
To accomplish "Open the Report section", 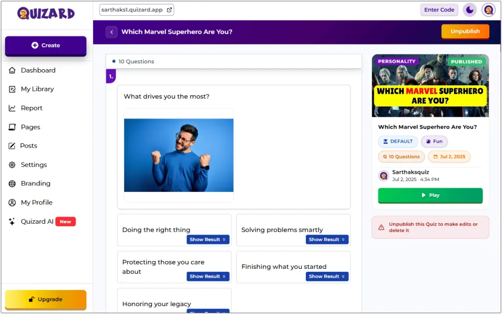I will [x=25, y=108].
